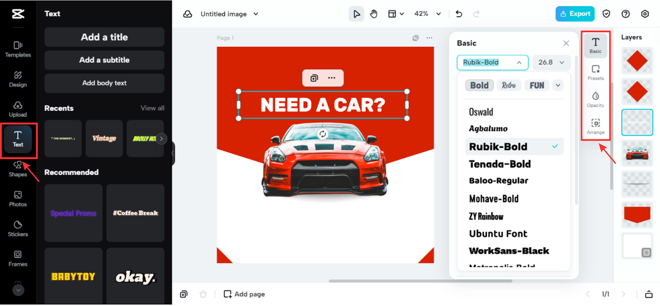This screenshot has width=660, height=306.
Task: Select the Vintage recent text style
Action: coord(104,138)
